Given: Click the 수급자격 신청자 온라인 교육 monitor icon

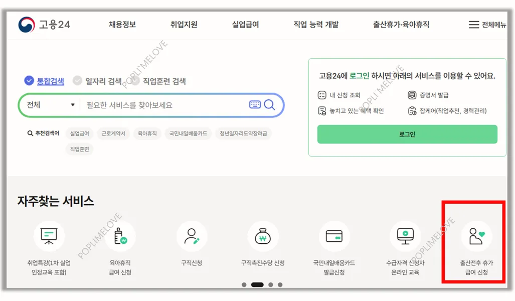Looking at the screenshot, I should pyautogui.click(x=405, y=236).
